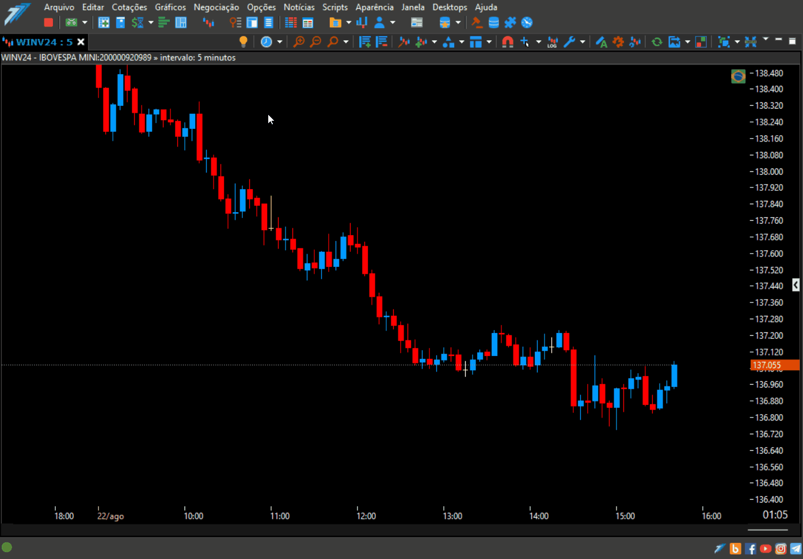This screenshot has height=559, width=803.
Task: Click the orange gavel icon
Action: tap(477, 22)
